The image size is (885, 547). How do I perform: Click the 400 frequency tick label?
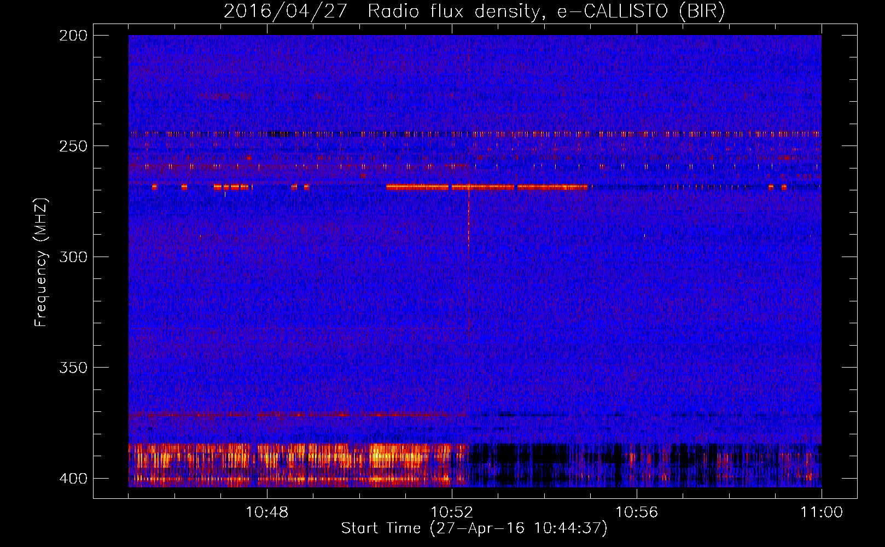click(x=73, y=478)
